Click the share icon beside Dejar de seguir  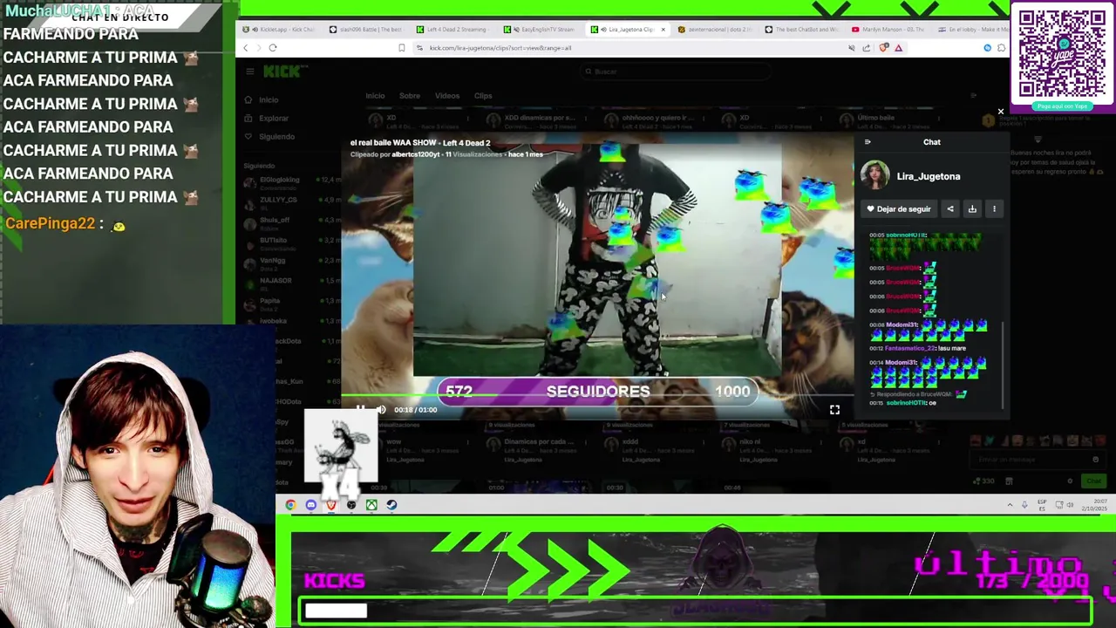coord(950,208)
